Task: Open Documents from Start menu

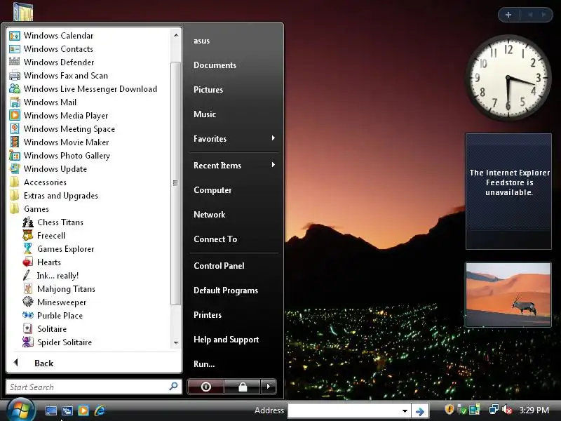Action: [x=215, y=65]
